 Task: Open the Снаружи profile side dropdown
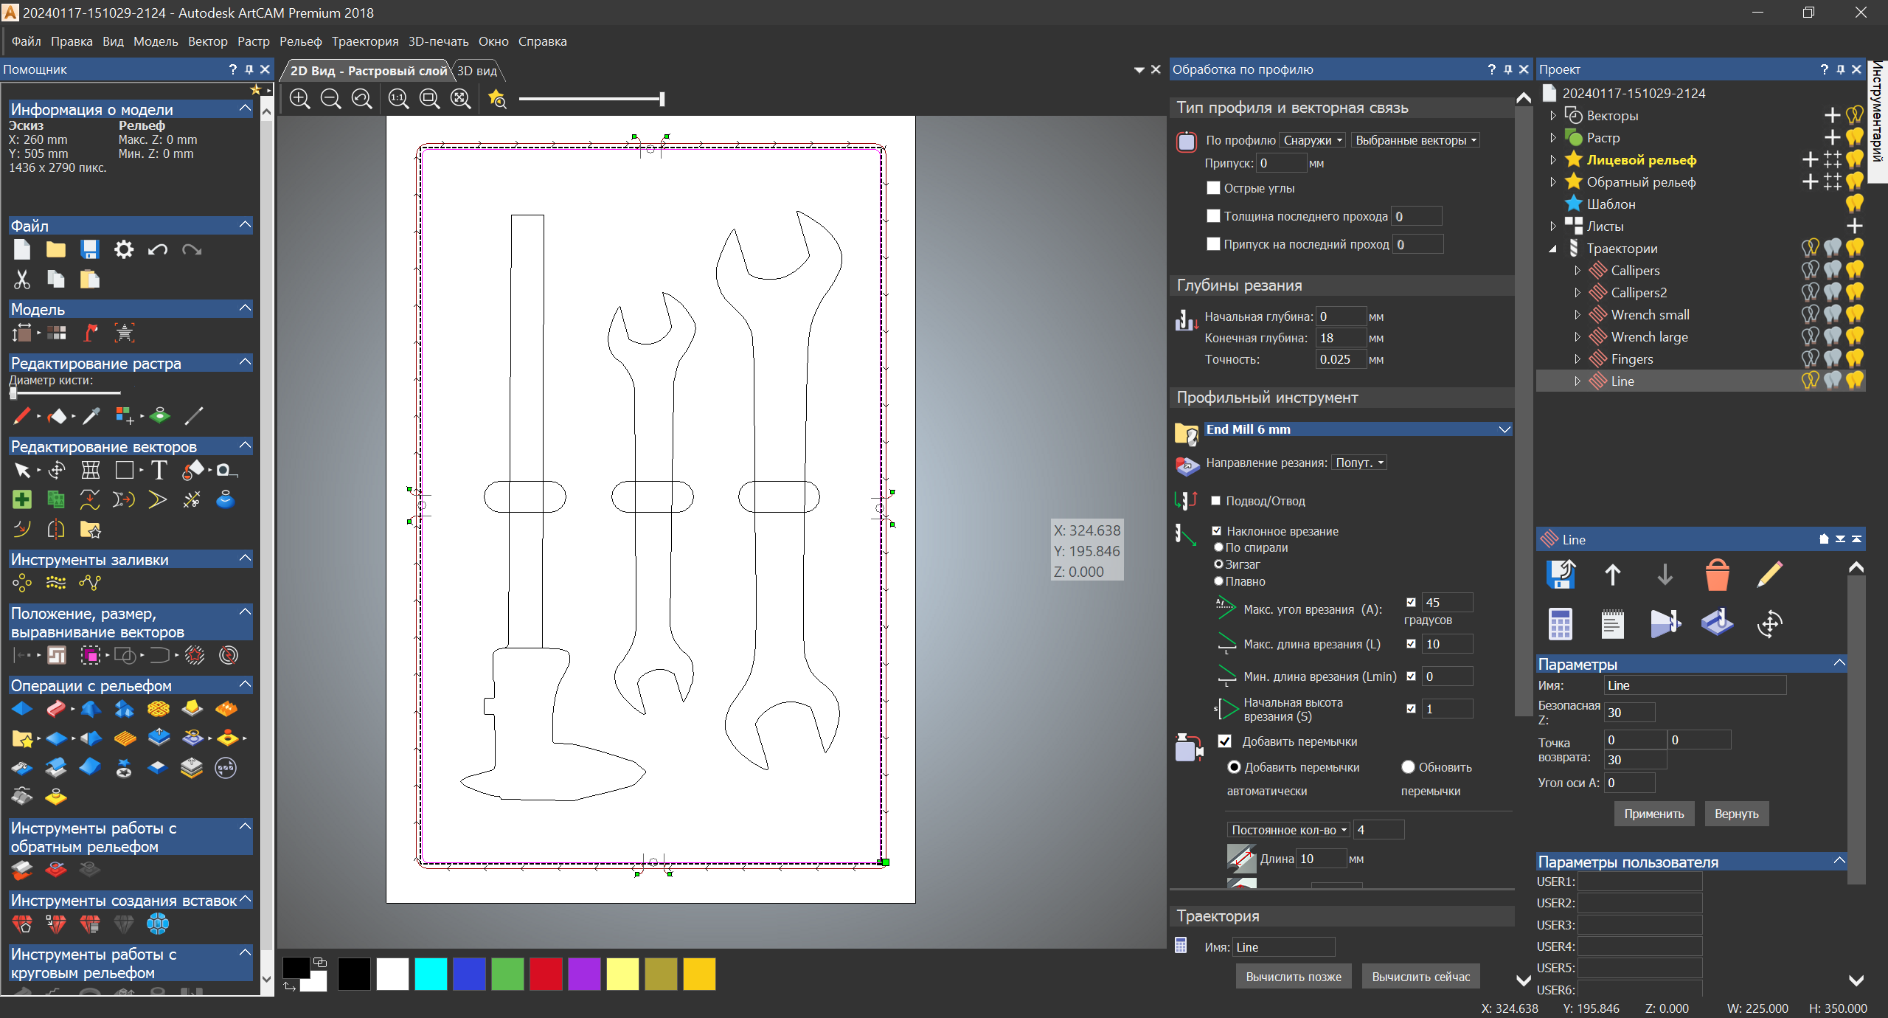pyautogui.click(x=1312, y=140)
